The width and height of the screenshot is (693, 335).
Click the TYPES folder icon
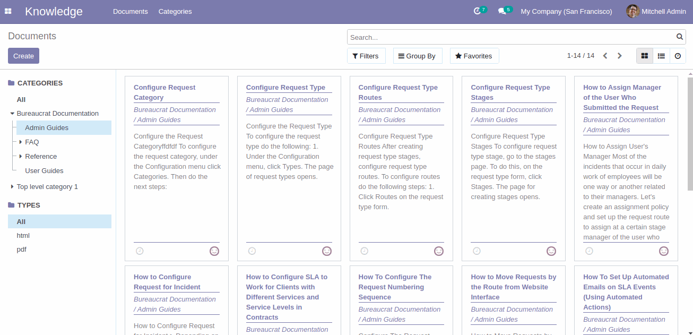(x=11, y=205)
